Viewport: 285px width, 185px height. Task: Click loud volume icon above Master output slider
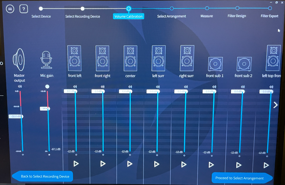[20, 86]
